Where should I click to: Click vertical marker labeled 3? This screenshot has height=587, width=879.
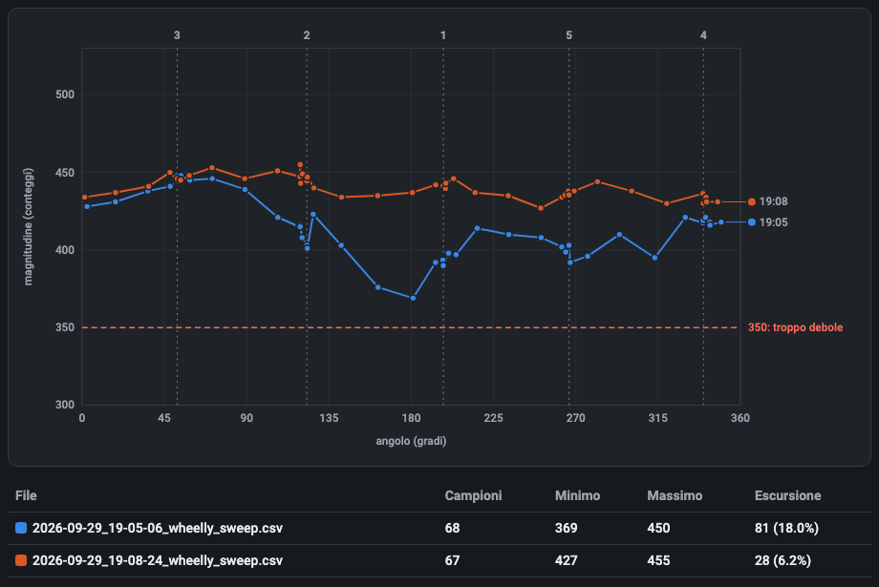(177, 35)
